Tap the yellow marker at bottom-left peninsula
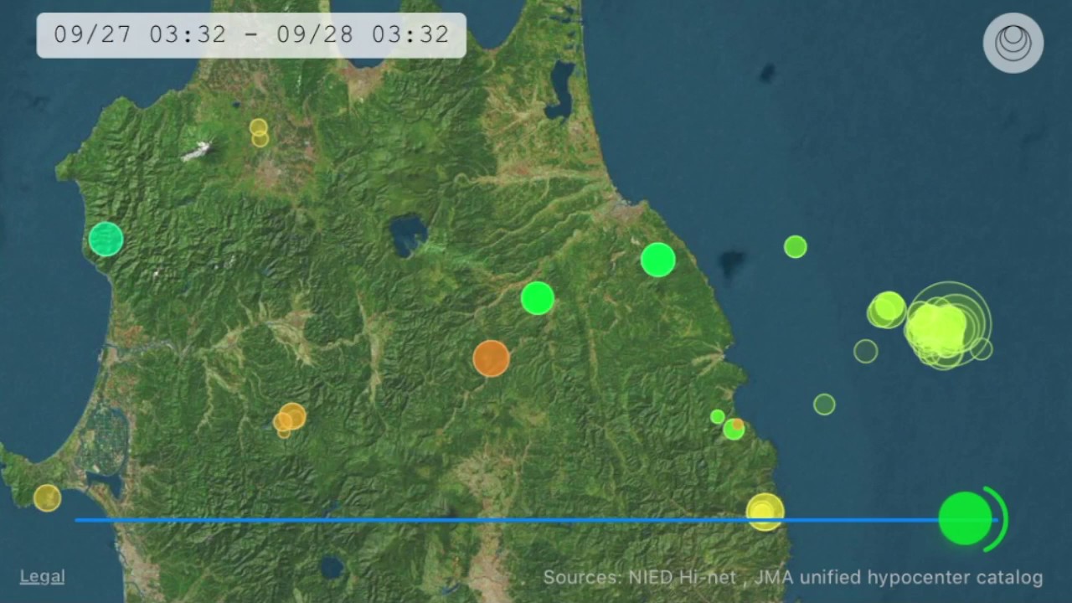1072x603 pixels. (x=47, y=497)
